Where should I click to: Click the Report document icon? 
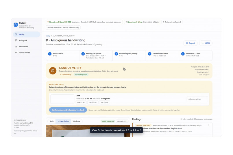point(187,43)
